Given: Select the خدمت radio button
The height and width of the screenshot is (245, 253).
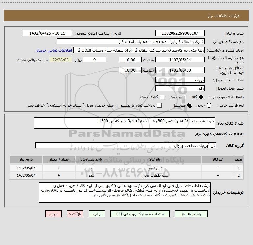Looking at the screenshot, I should (x=184, y=97).
